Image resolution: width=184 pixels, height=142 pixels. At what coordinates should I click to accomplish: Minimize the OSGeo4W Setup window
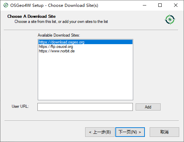click(x=145, y=5)
